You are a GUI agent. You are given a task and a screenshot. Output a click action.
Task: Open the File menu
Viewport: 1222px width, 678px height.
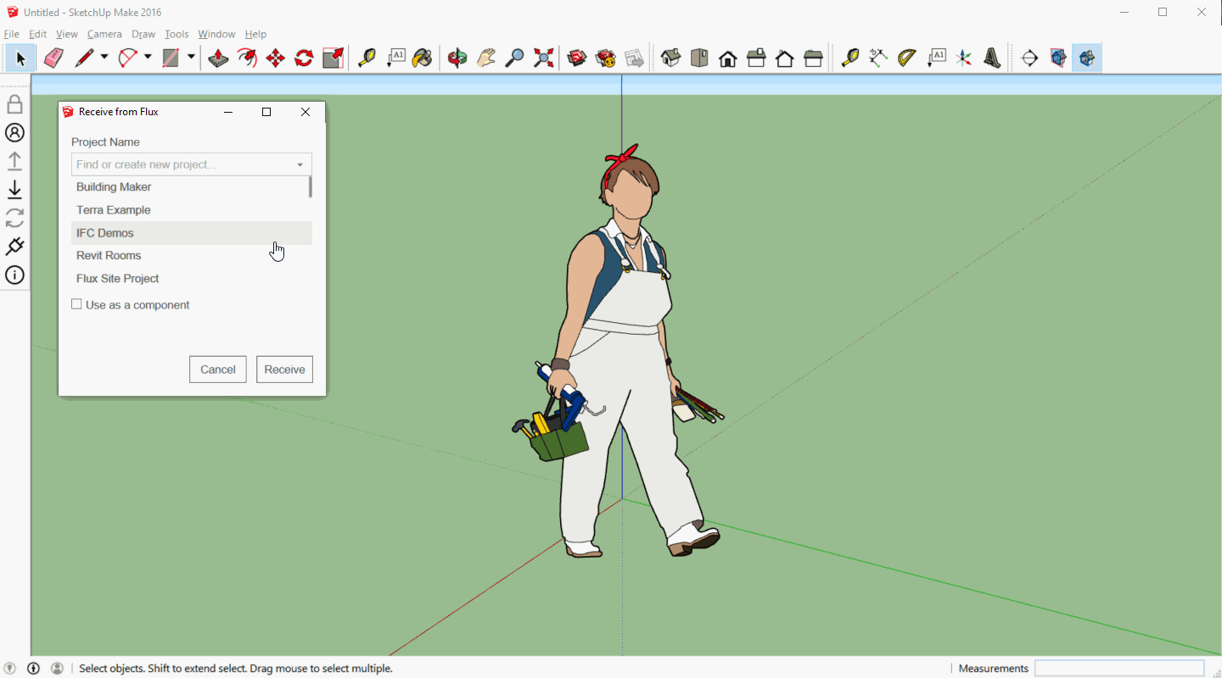(x=11, y=34)
